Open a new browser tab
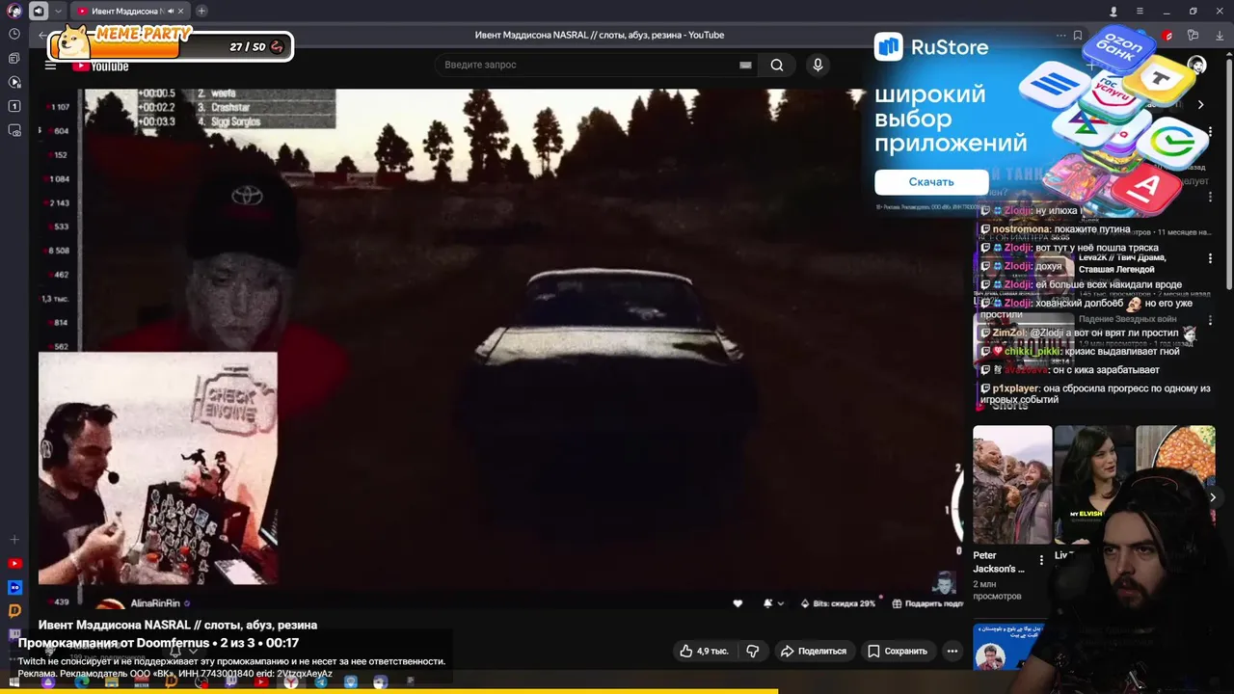Viewport: 1234px width, 694px height. click(201, 11)
